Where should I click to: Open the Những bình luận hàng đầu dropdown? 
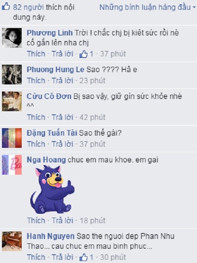pos(147,7)
